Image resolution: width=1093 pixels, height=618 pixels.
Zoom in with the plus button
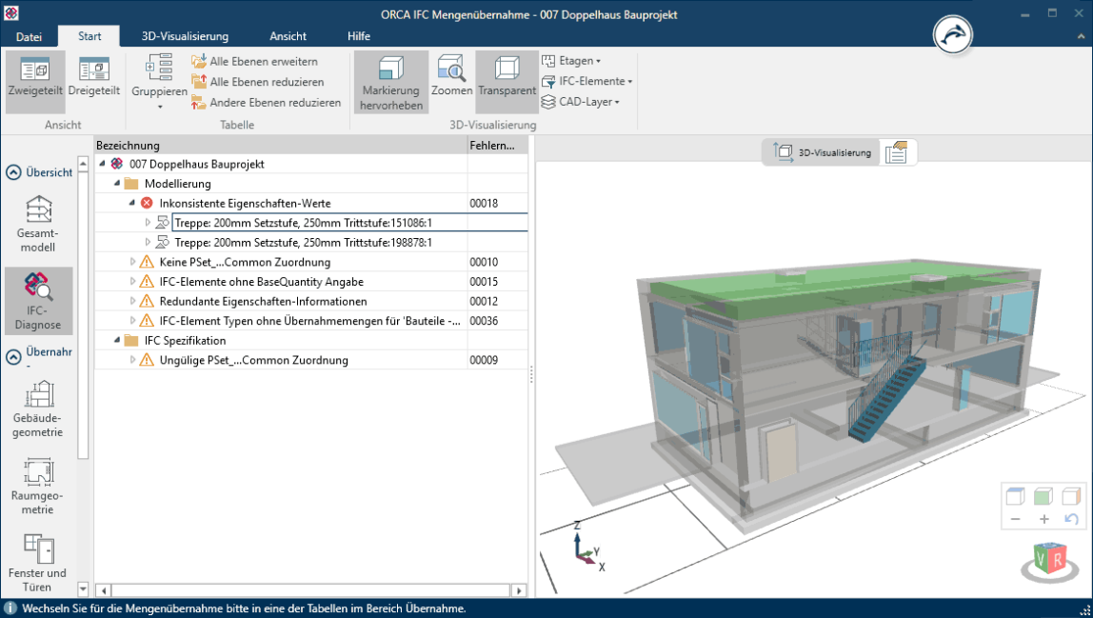[x=1044, y=519]
